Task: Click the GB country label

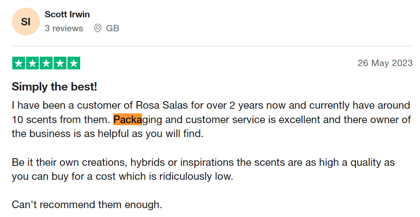Action: pos(112,28)
